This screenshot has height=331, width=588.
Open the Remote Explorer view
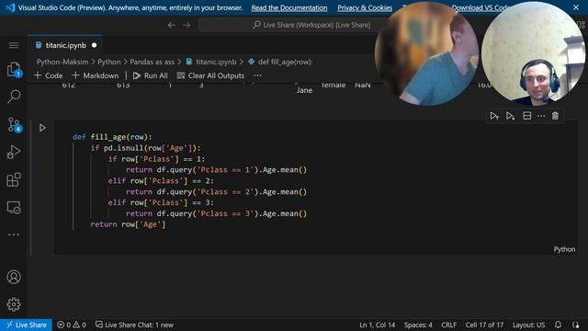click(x=14, y=208)
